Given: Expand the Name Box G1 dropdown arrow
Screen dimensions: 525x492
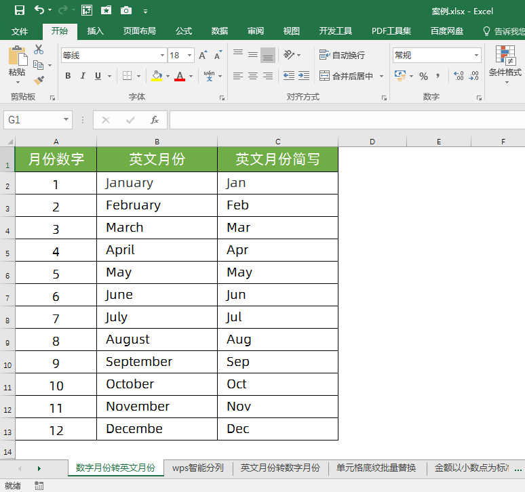Looking at the screenshot, I should 66,119.
